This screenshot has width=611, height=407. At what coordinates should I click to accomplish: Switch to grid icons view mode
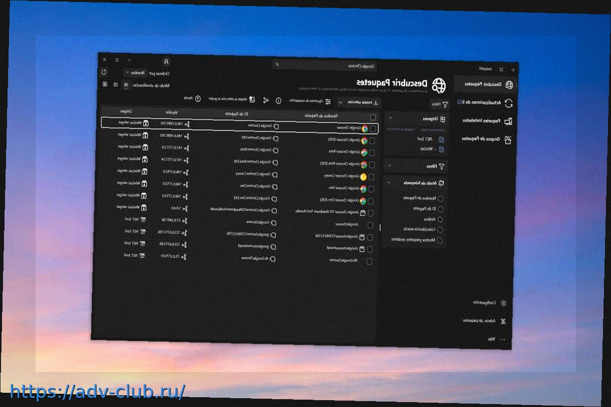(x=104, y=84)
